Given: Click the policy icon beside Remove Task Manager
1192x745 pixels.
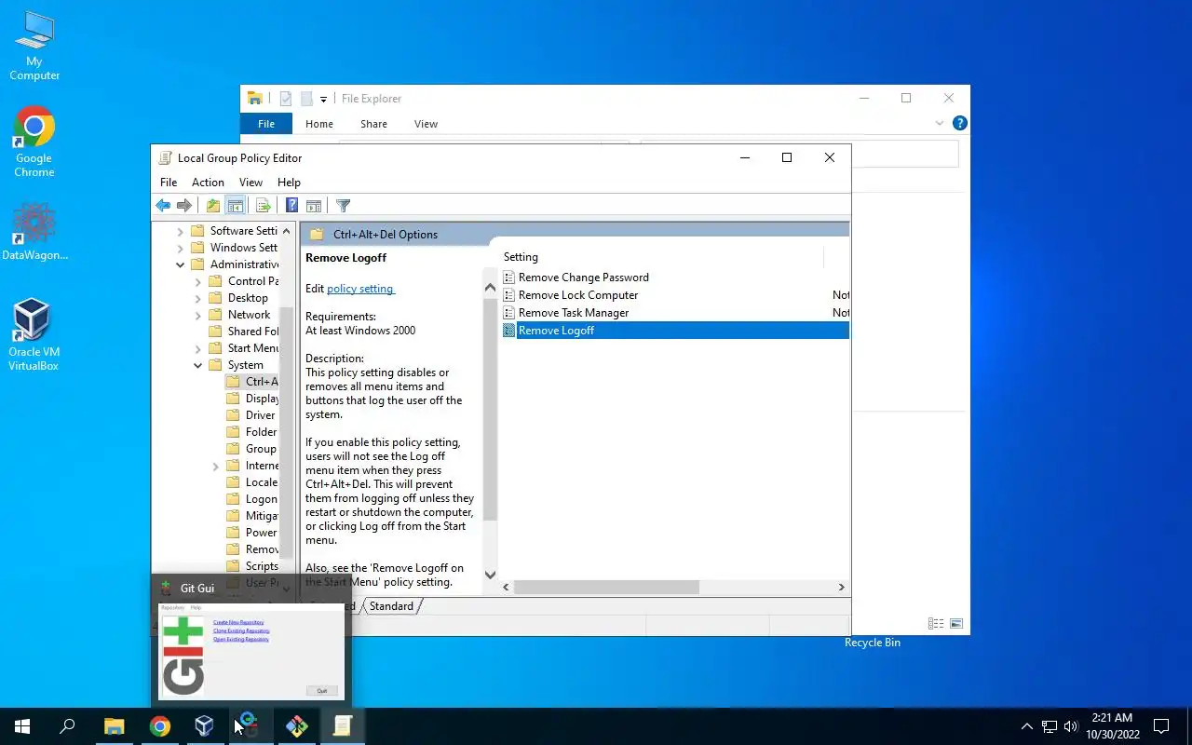Looking at the screenshot, I should 509,313.
